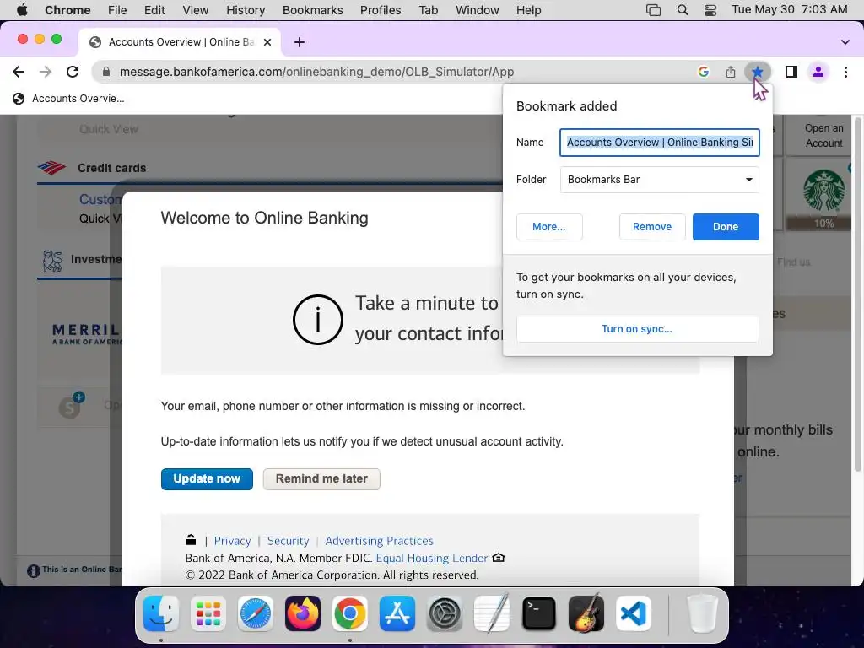Open the Profiles menu

pos(381,10)
